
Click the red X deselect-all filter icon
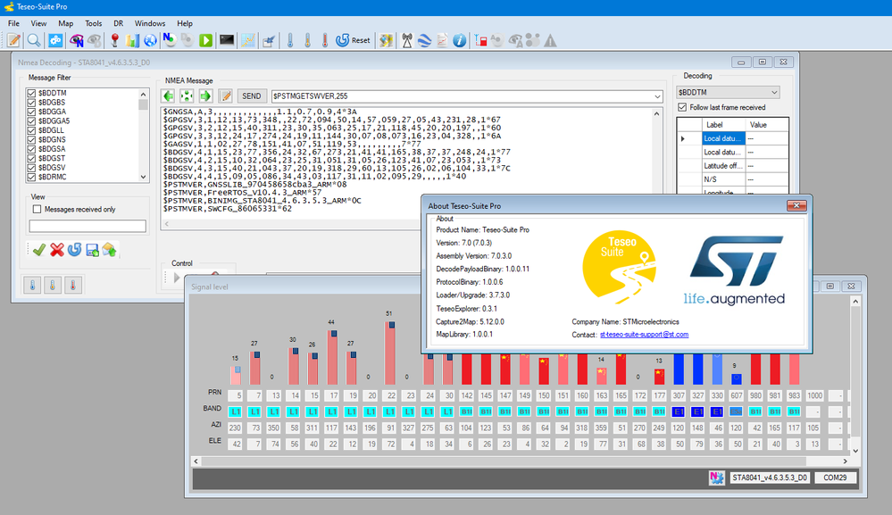pyautogui.click(x=57, y=250)
